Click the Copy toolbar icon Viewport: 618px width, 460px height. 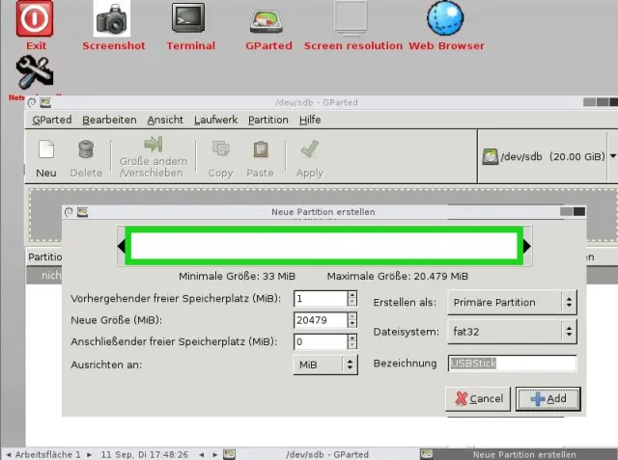point(221,159)
